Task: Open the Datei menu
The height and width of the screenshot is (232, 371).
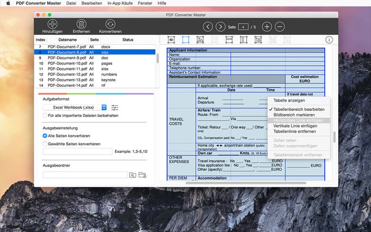Action: pos(71,3)
